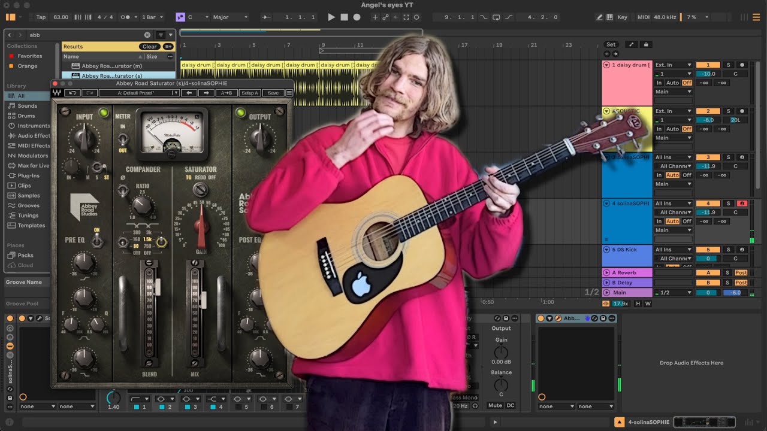The height and width of the screenshot is (431, 767).
Task: Toggle the computer MIDI keyboard icon
Action: pyautogui.click(x=610, y=17)
